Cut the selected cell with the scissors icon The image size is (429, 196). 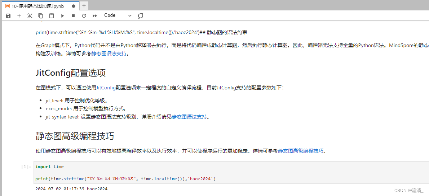pyautogui.click(x=30, y=16)
